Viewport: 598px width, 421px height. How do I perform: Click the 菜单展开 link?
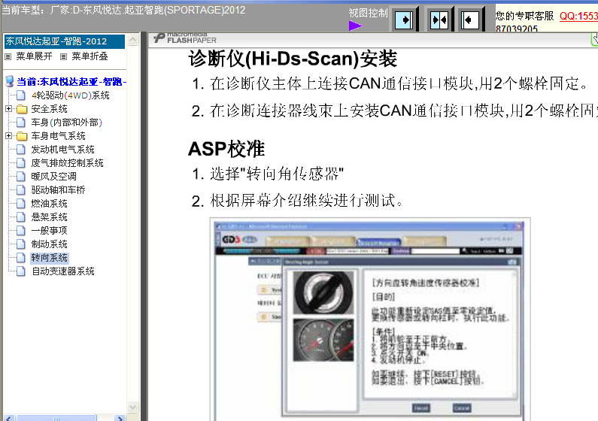coord(34,56)
